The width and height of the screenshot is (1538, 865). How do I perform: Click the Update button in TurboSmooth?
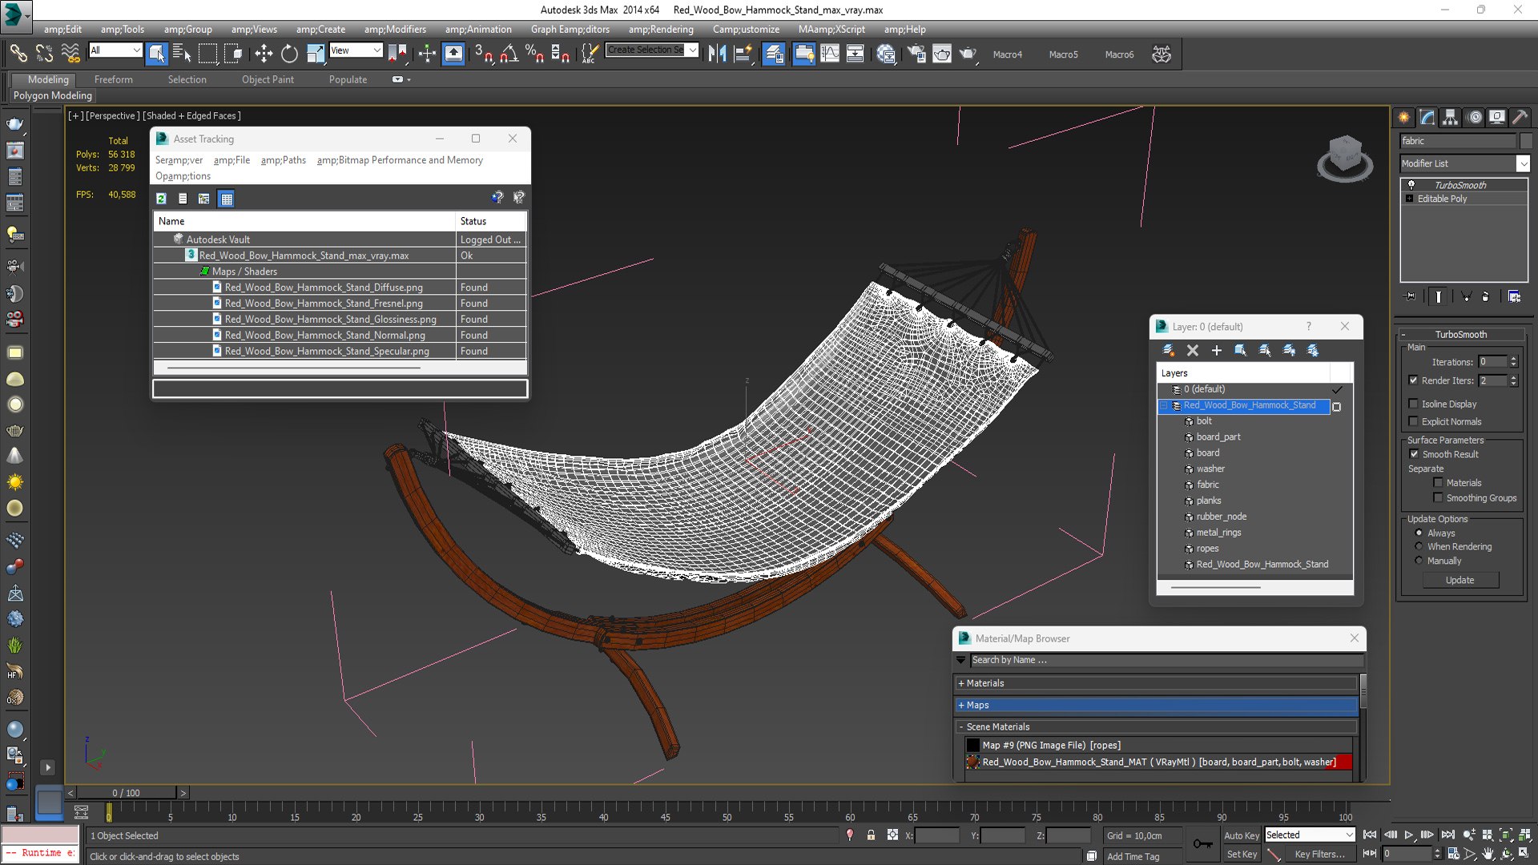(1460, 580)
